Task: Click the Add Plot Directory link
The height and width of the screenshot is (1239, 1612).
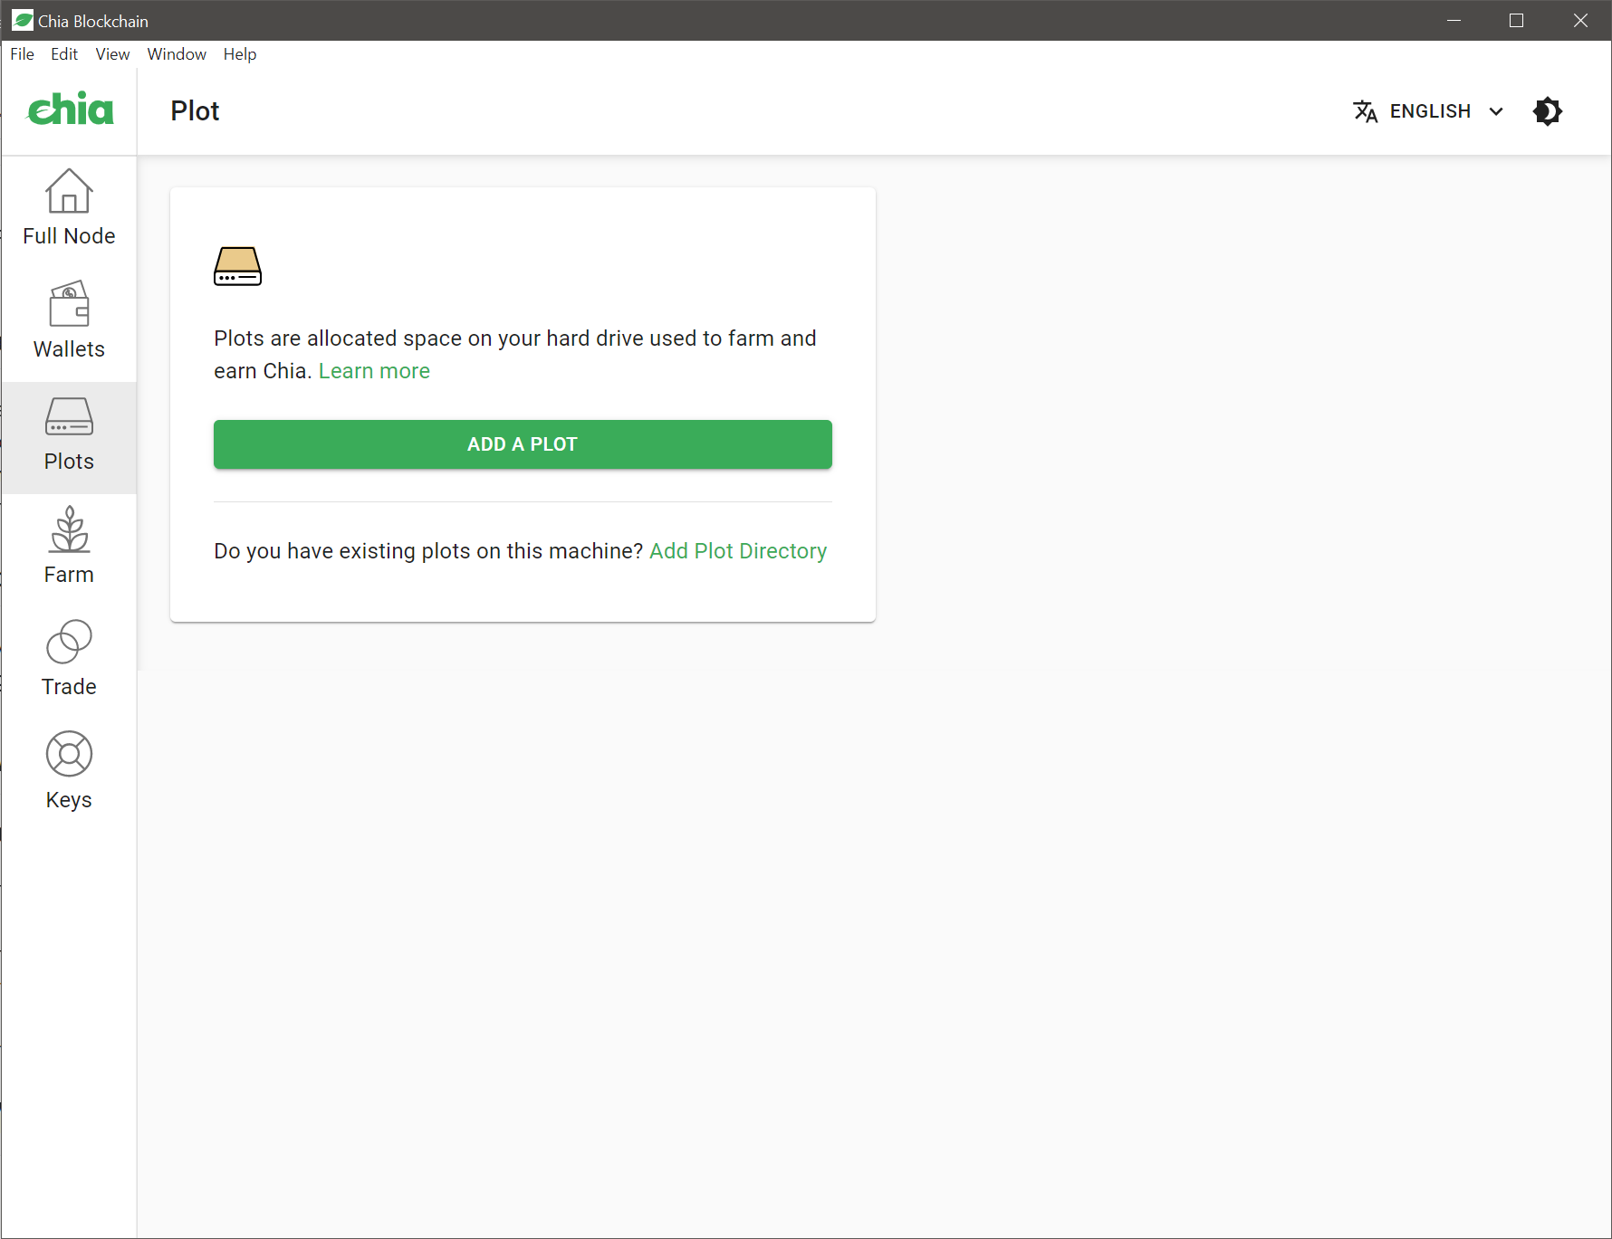Action: [x=738, y=551]
